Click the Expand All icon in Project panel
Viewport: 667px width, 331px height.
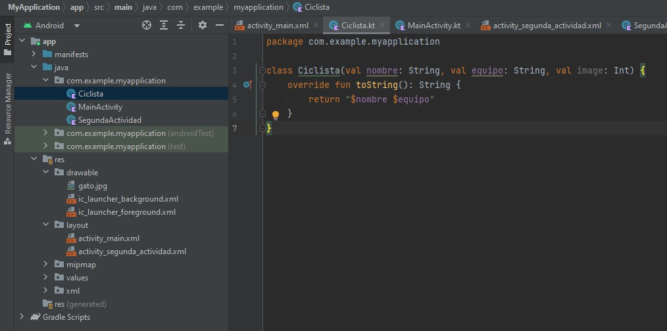pos(164,25)
